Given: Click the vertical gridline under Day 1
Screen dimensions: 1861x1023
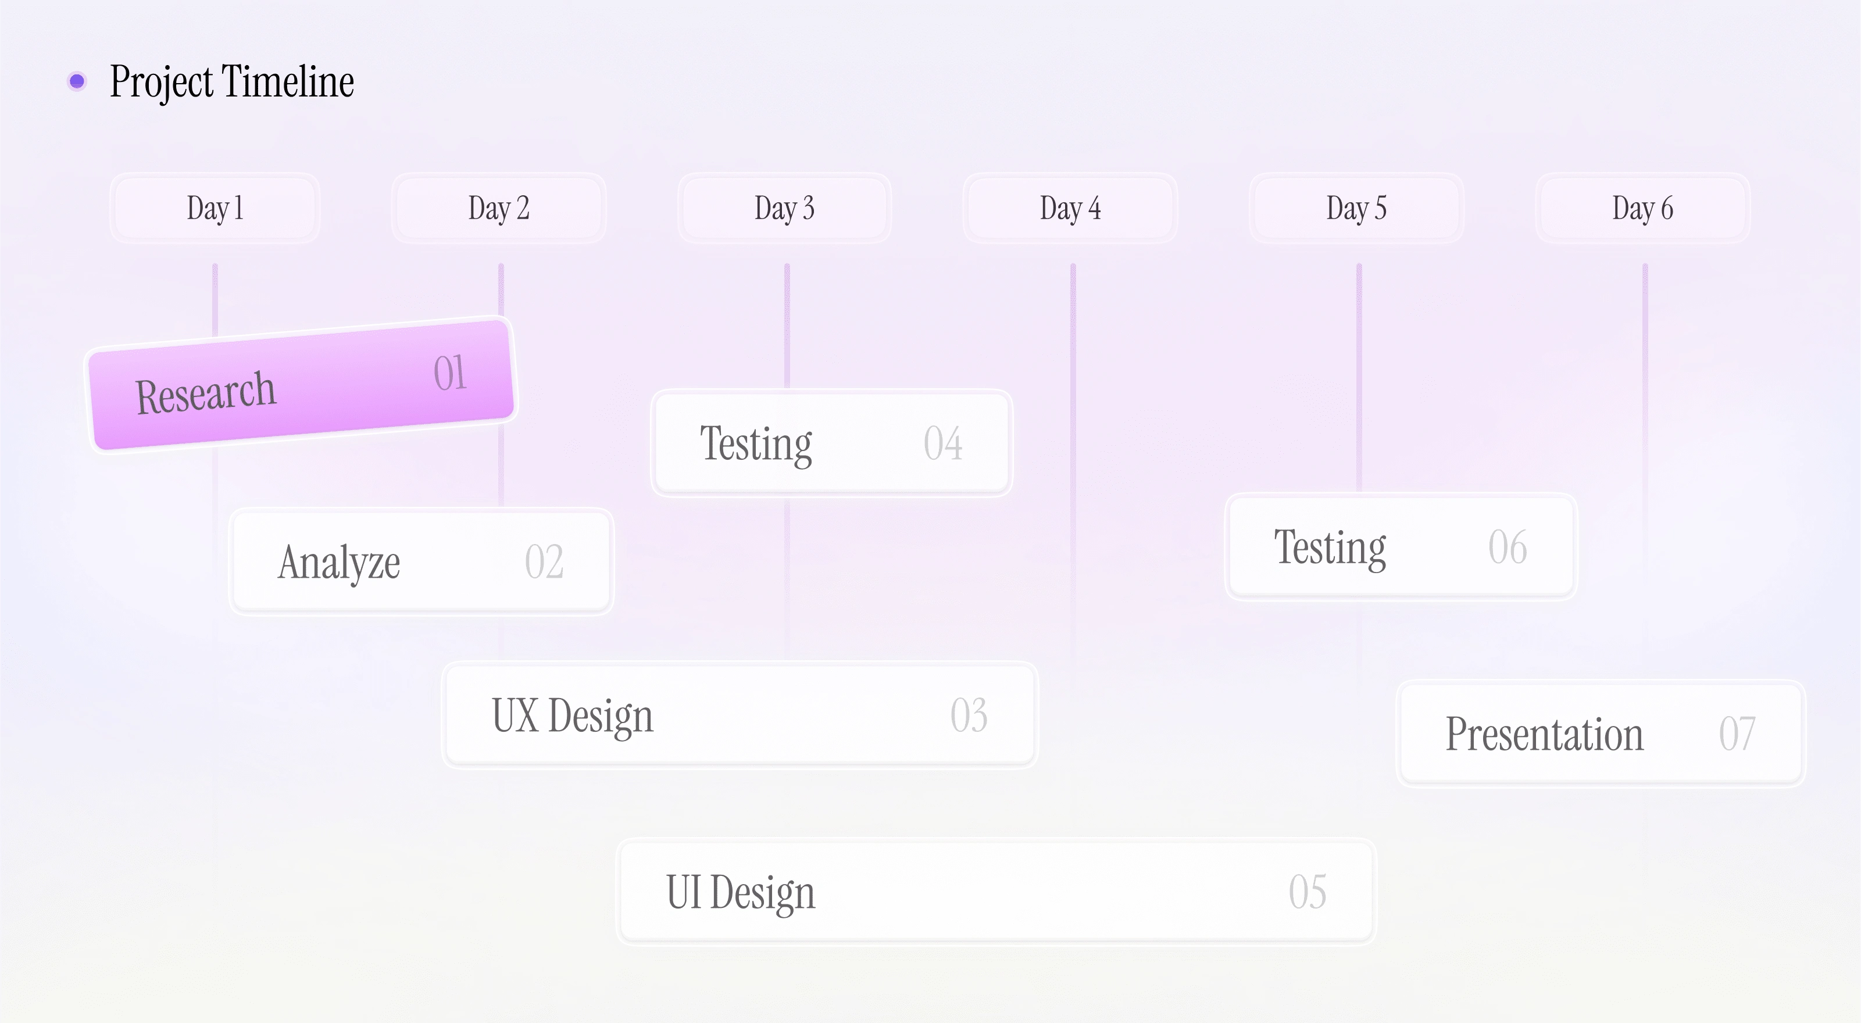Looking at the screenshot, I should [215, 296].
